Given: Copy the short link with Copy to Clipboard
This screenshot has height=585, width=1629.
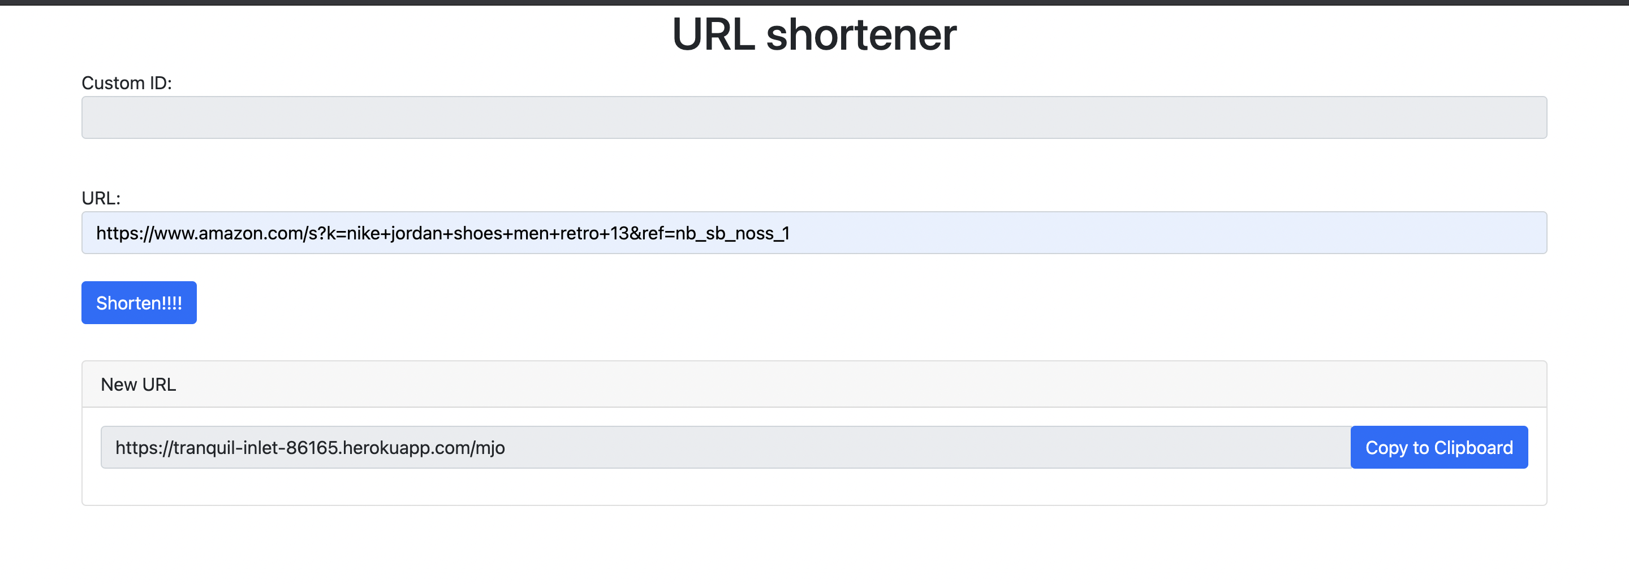Looking at the screenshot, I should tap(1438, 447).
